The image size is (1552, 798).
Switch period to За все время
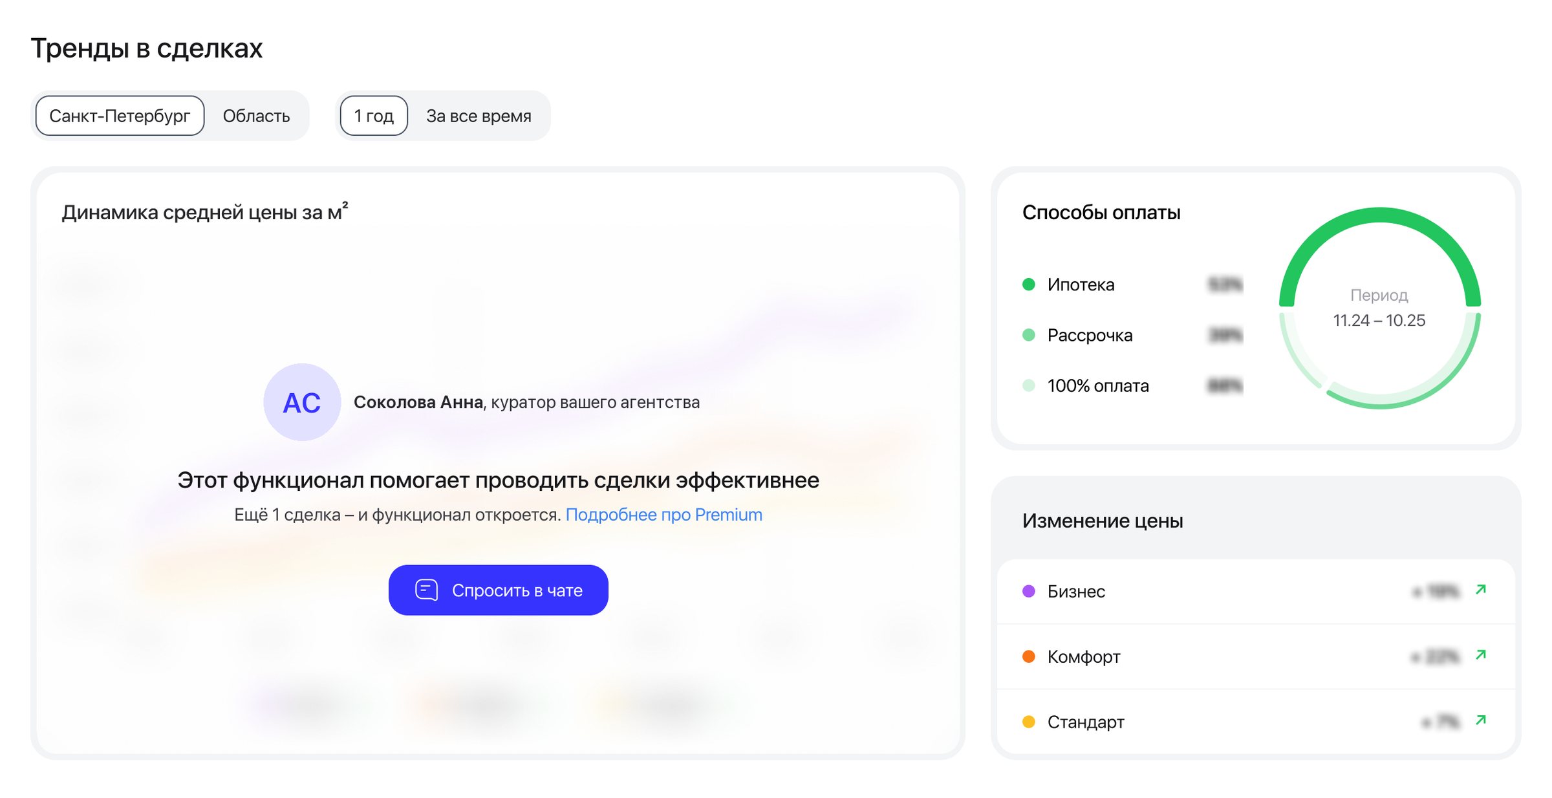point(479,116)
